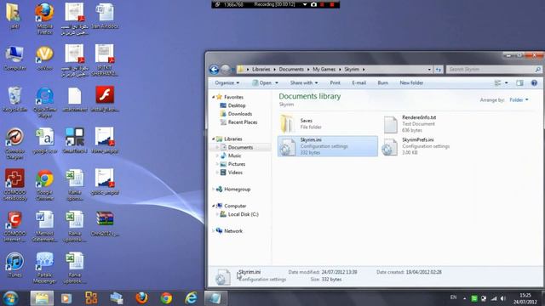Go back with the Explorer back arrow
Viewport: 545px width, 306px height.
(x=214, y=70)
